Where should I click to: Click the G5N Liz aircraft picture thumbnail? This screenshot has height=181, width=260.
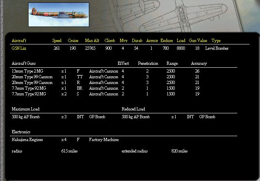click(x=59, y=14)
